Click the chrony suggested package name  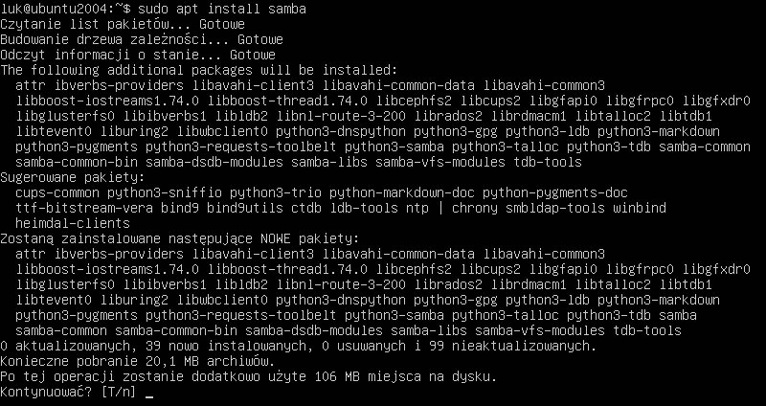(475, 208)
